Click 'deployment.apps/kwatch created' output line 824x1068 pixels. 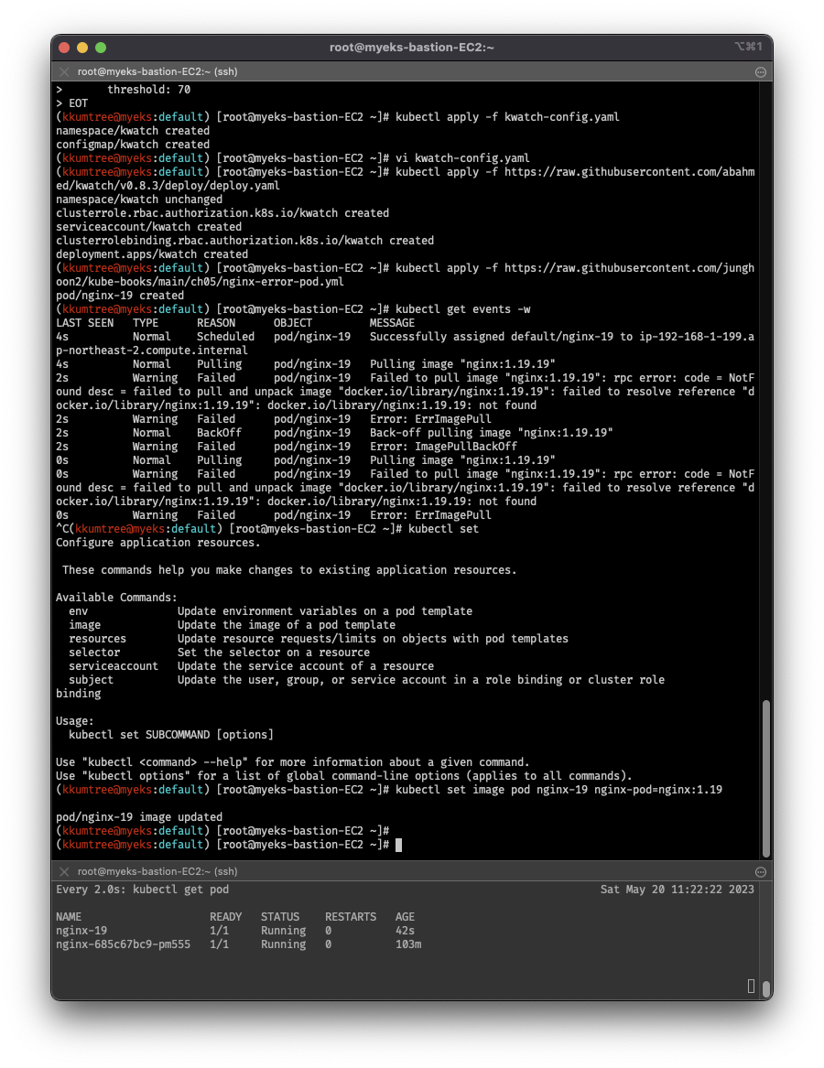[152, 254]
